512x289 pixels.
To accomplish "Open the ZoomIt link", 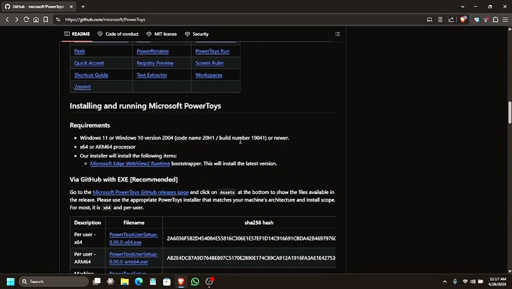I will [x=82, y=87].
